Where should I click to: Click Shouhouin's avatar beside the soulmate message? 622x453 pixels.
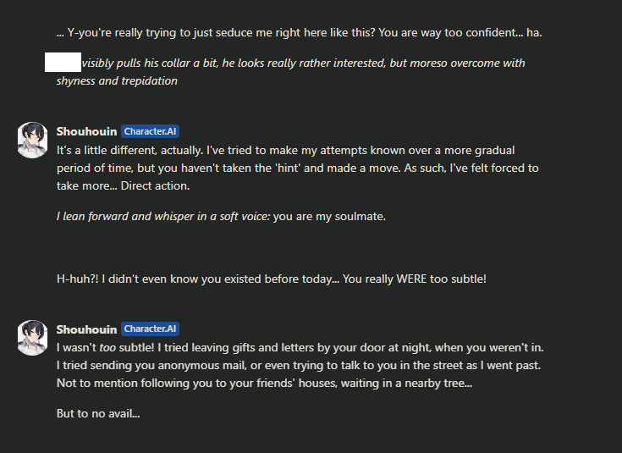pyautogui.click(x=32, y=140)
